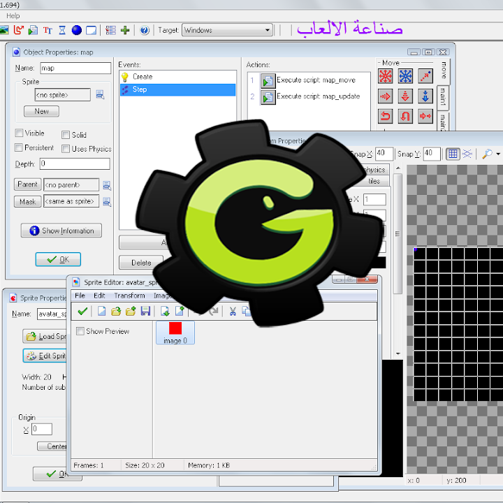Add Reverse Horizontal direction action

[385, 116]
